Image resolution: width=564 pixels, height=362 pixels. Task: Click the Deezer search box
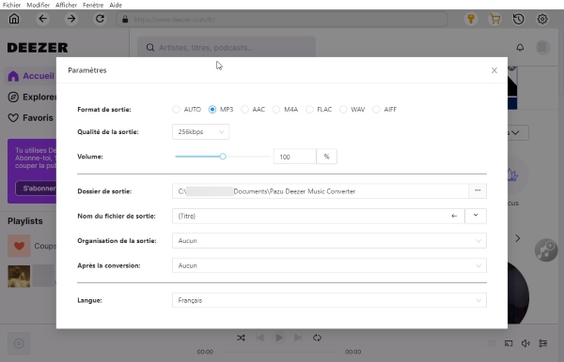coord(227,47)
